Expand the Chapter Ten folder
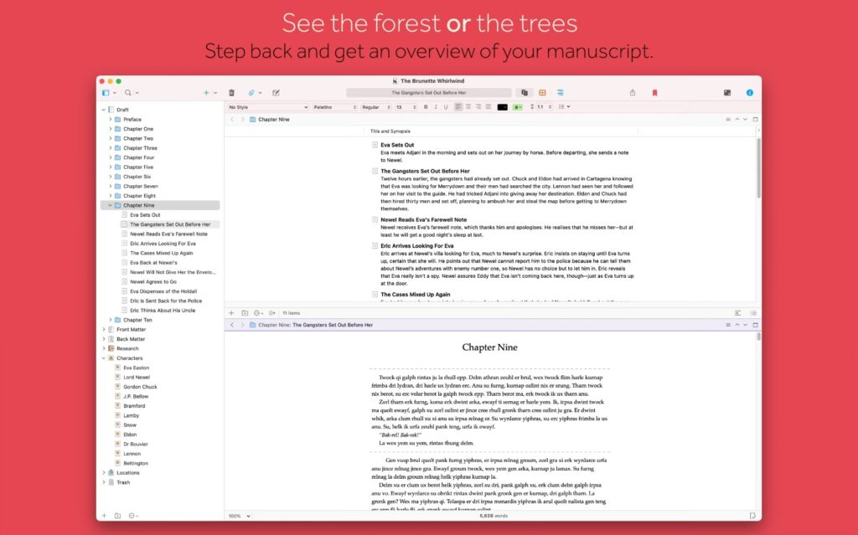The width and height of the screenshot is (858, 535). pyautogui.click(x=112, y=319)
